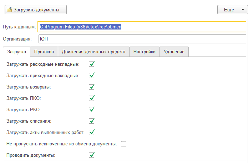
Task: Uncheck Загружать акты выполненных работ
Action: pos(91,132)
